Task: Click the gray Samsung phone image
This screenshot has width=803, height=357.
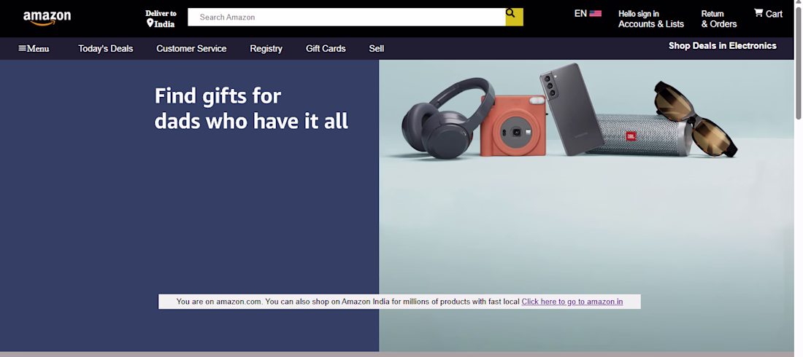Action: coord(572,109)
